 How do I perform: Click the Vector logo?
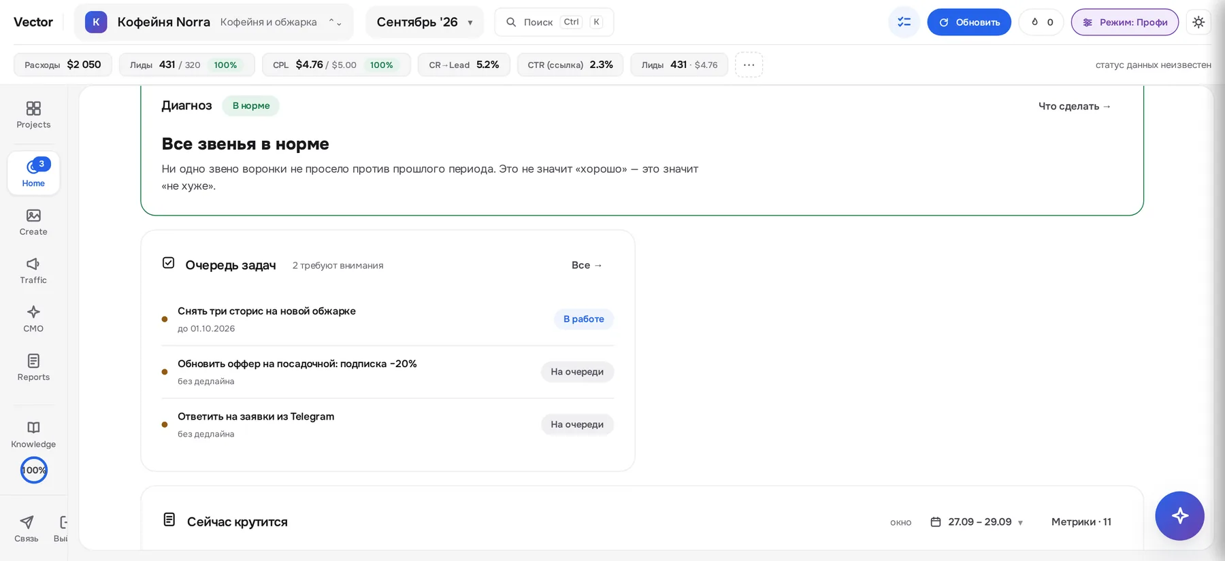click(33, 22)
